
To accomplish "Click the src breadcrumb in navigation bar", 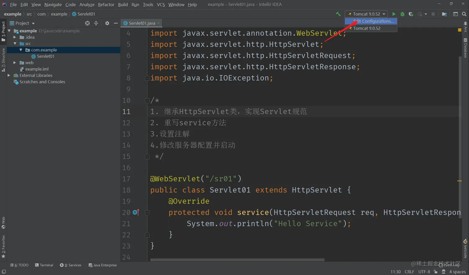I will tap(29, 14).
